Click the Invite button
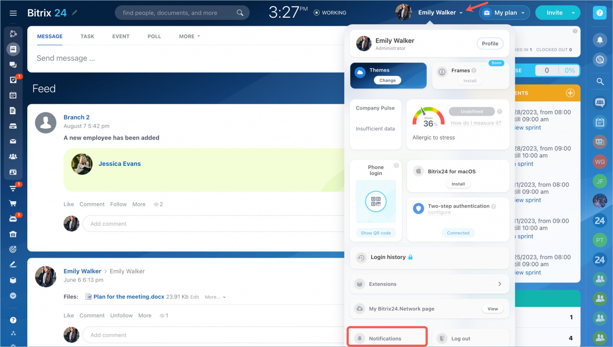This screenshot has height=347, width=613. [x=555, y=13]
